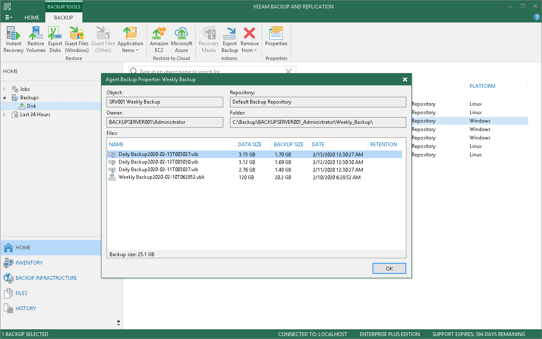542x339 pixels.
Task: Switch to the Home ribbon tab
Action: pyautogui.click(x=32, y=17)
